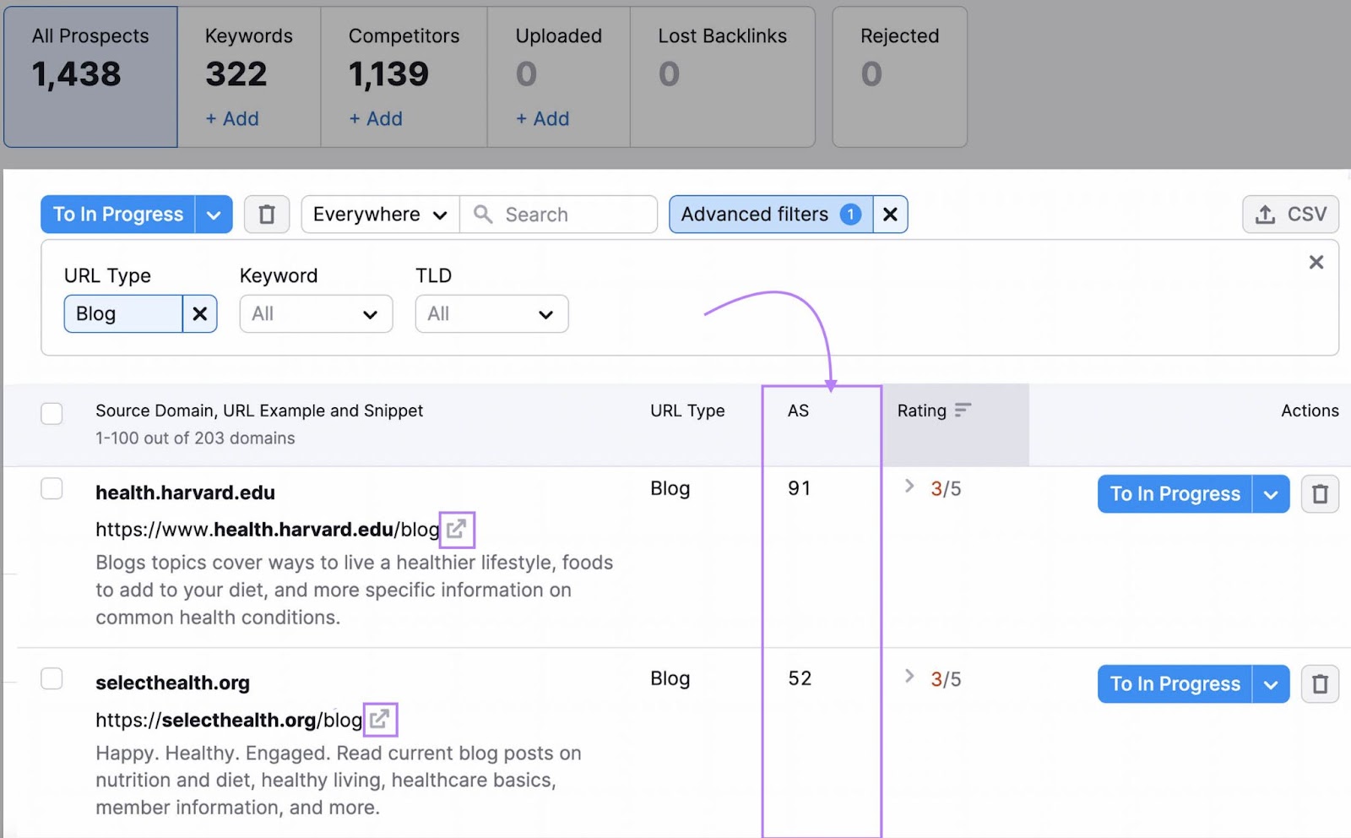Select all prospects via header checkbox
Screen dimensions: 1351x838
[52, 413]
